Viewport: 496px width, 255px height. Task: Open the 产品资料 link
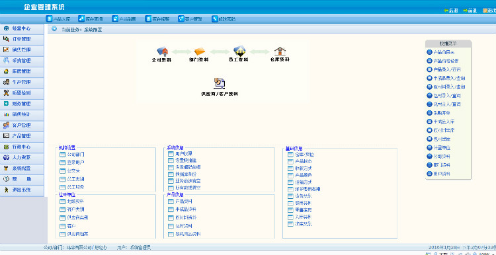point(184,201)
